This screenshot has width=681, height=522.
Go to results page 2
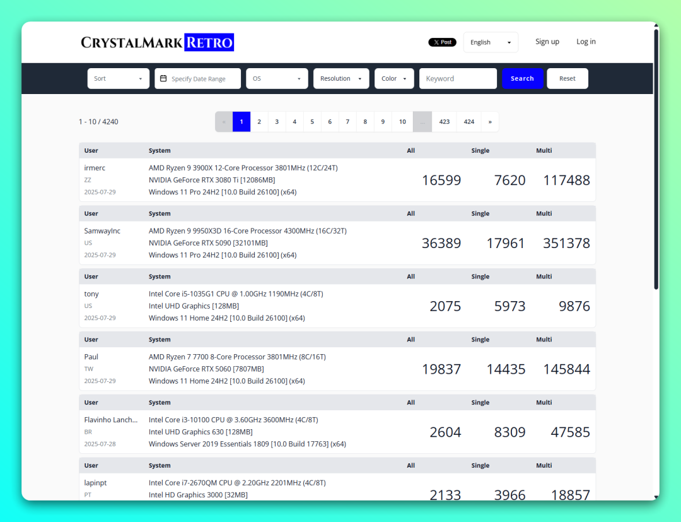[x=259, y=122]
